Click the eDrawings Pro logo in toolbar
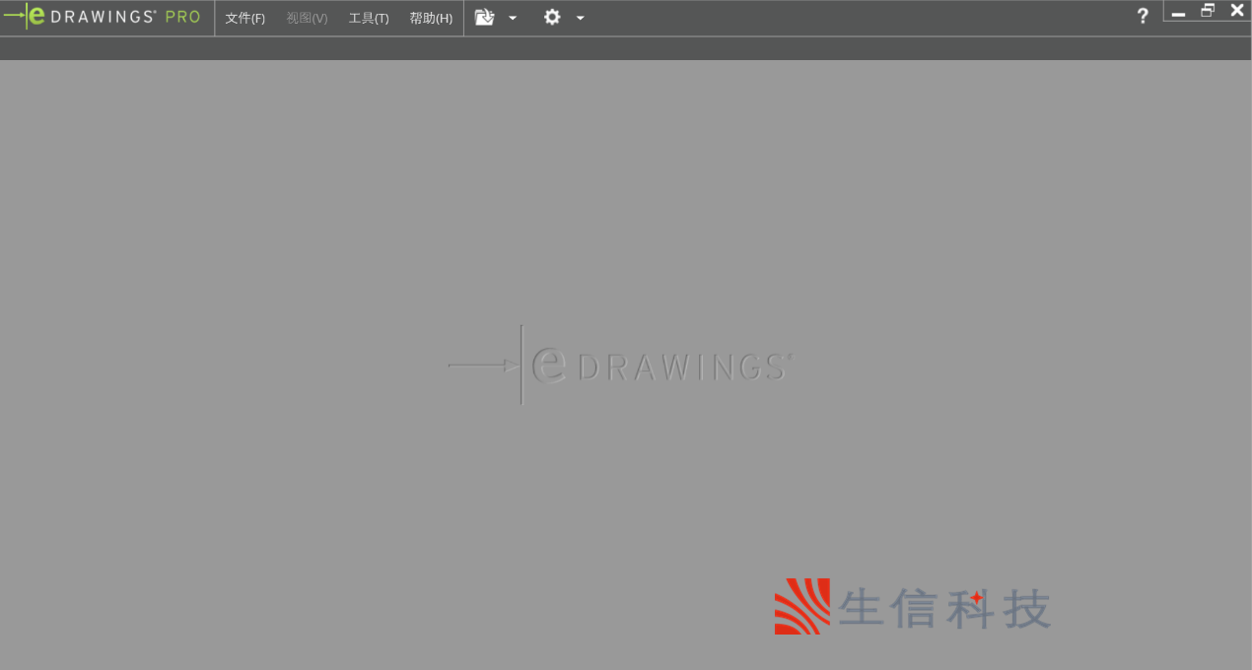 (103, 17)
